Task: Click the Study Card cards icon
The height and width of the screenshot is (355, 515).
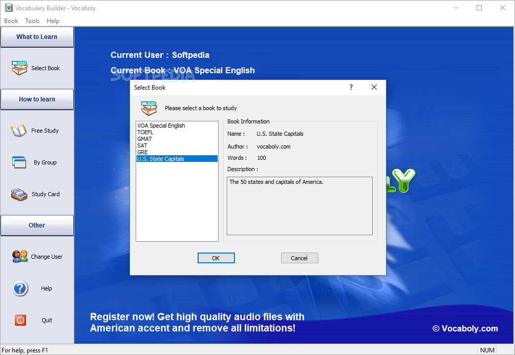Action: coord(19,194)
